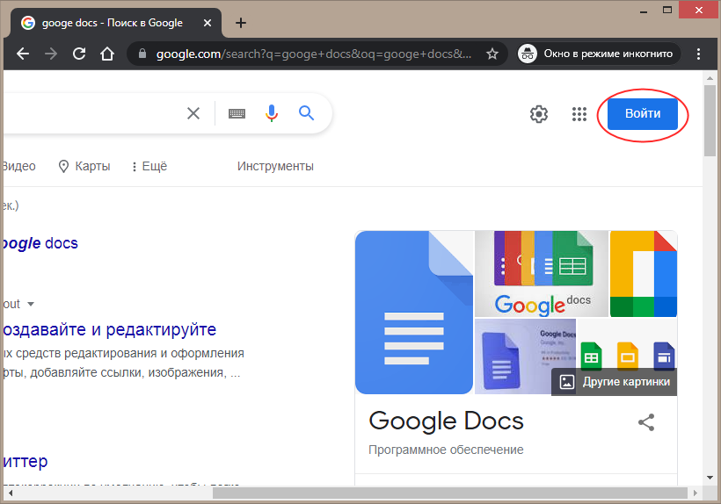
Task: Open the result link ending 'иттер'
Action: tap(25, 461)
